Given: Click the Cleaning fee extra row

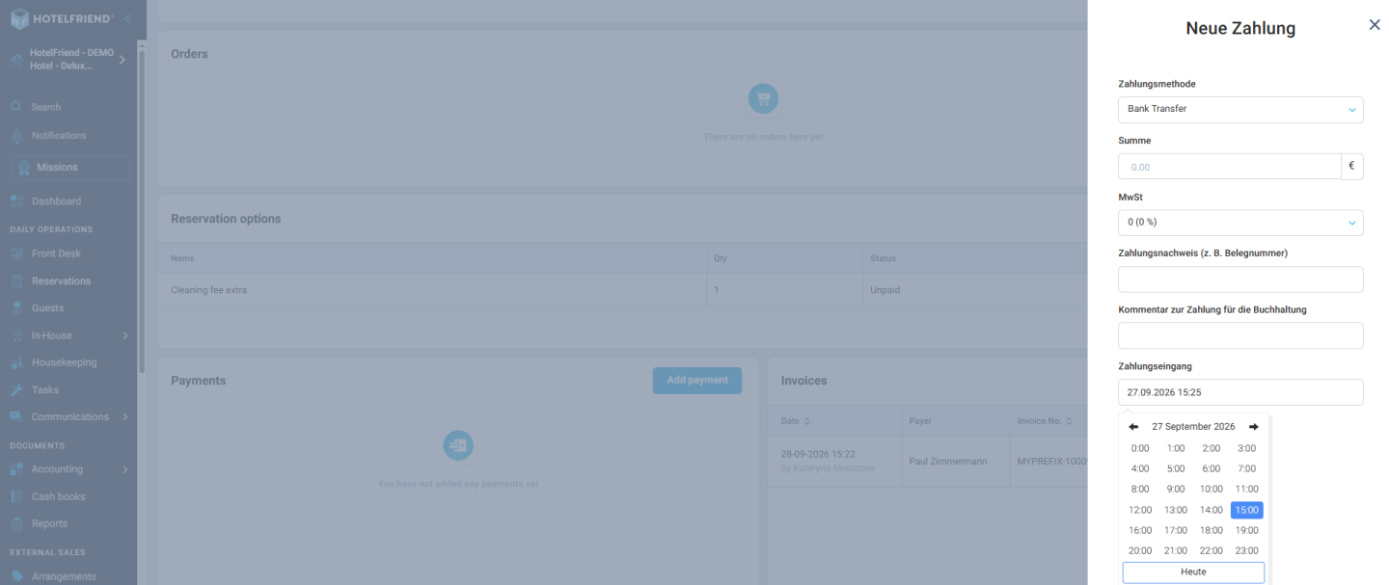Looking at the screenshot, I should coord(622,290).
